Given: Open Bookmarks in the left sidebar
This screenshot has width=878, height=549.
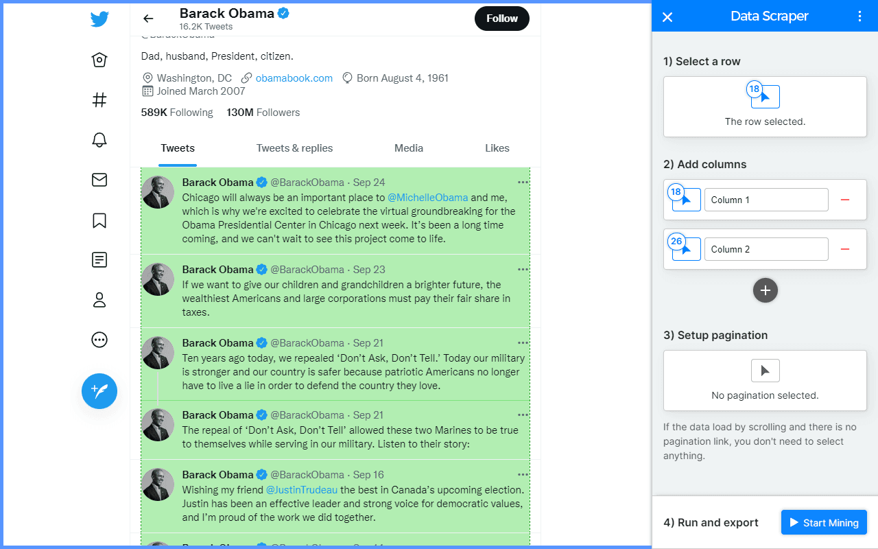Looking at the screenshot, I should pyautogui.click(x=99, y=220).
